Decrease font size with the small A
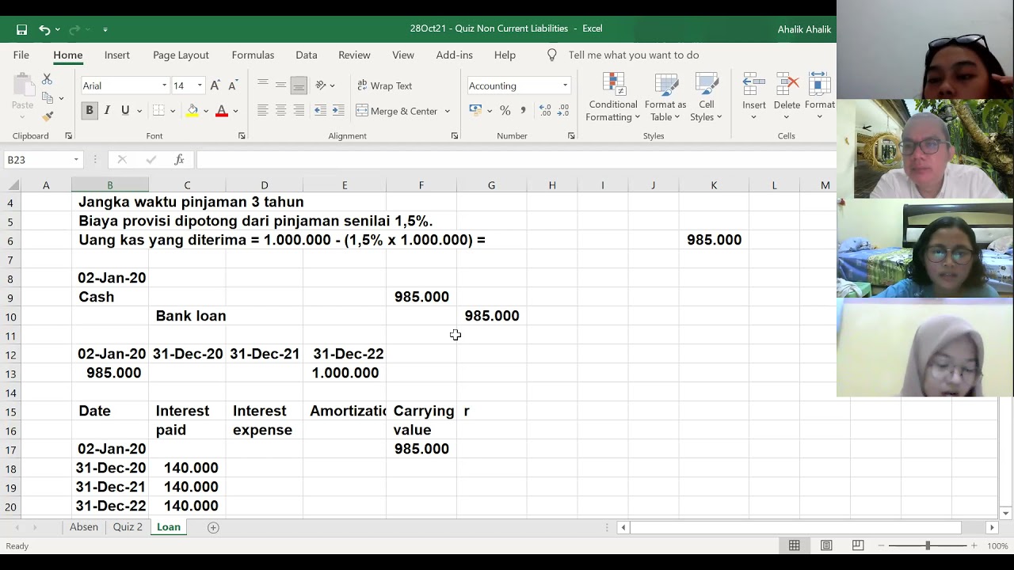The height and width of the screenshot is (570, 1014). pyautogui.click(x=233, y=85)
